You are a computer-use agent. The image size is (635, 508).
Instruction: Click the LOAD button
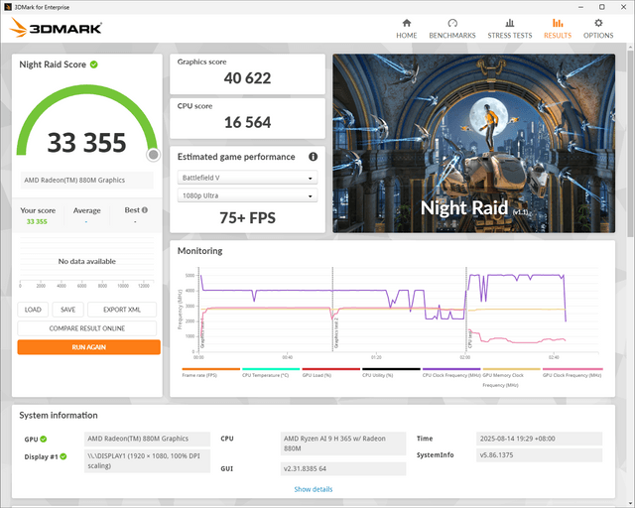click(x=33, y=310)
